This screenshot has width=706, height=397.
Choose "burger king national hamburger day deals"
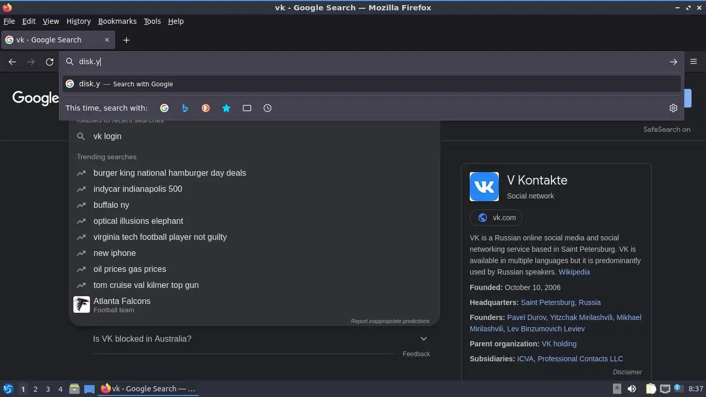(170, 173)
